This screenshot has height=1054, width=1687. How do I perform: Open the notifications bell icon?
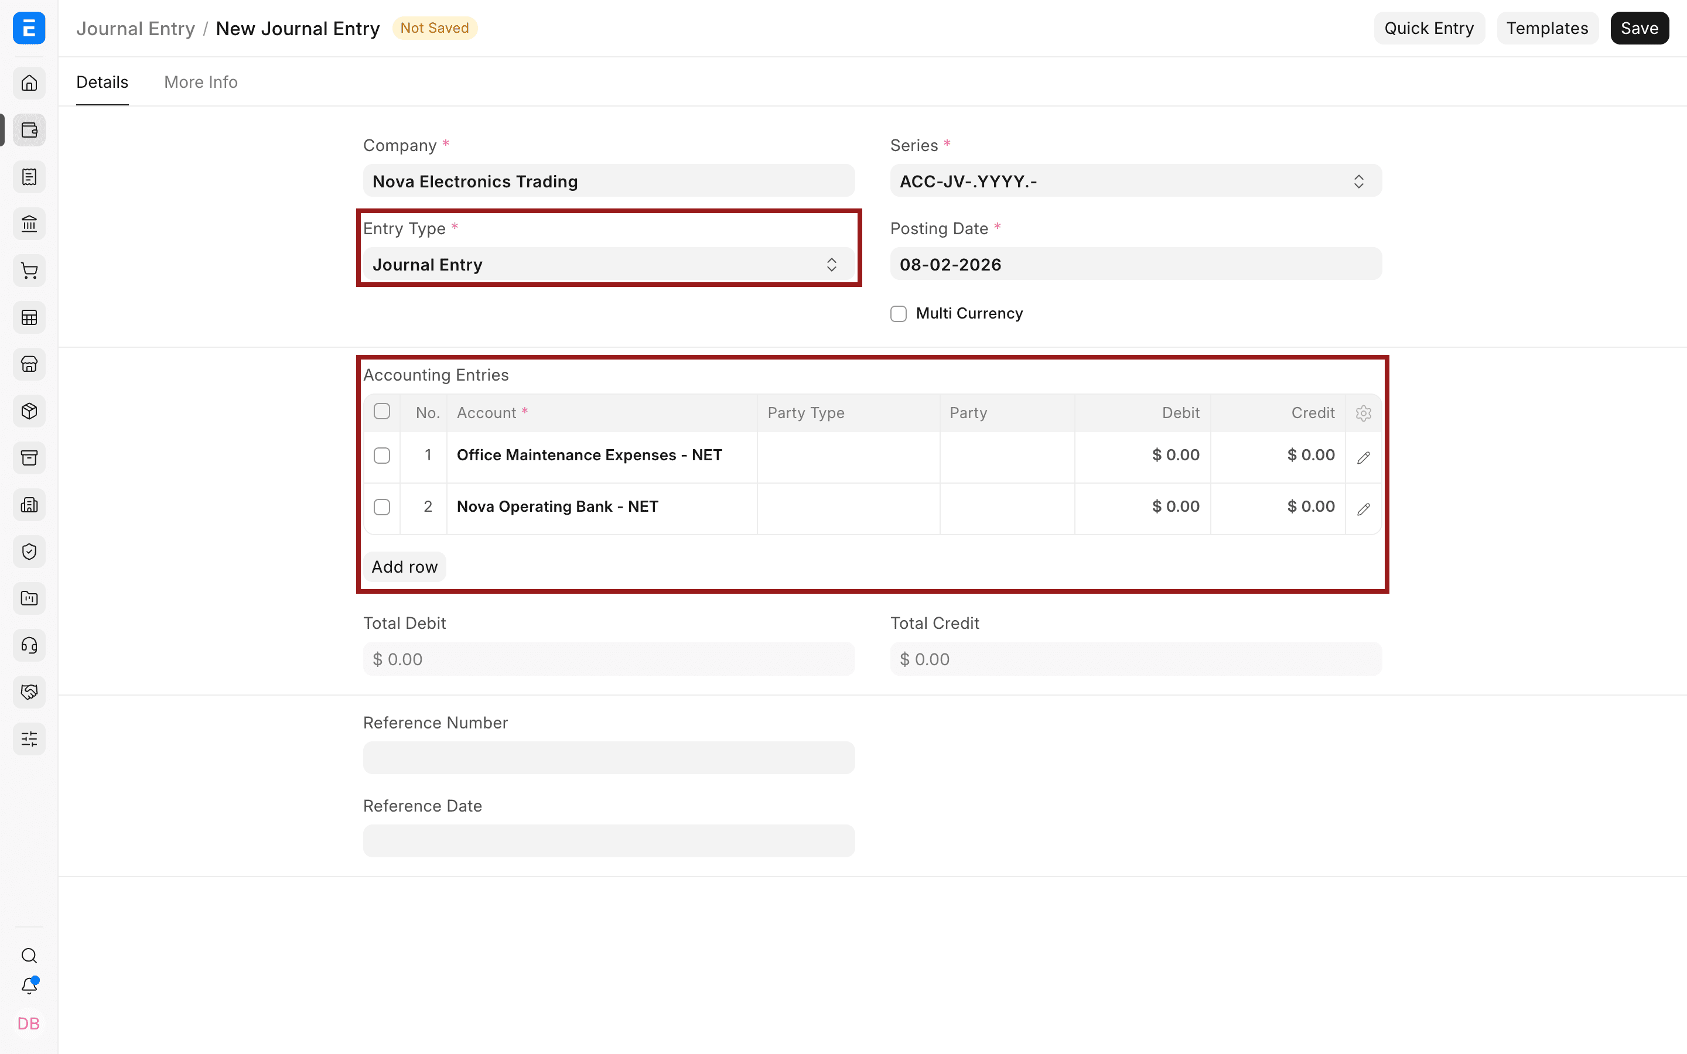point(29,985)
